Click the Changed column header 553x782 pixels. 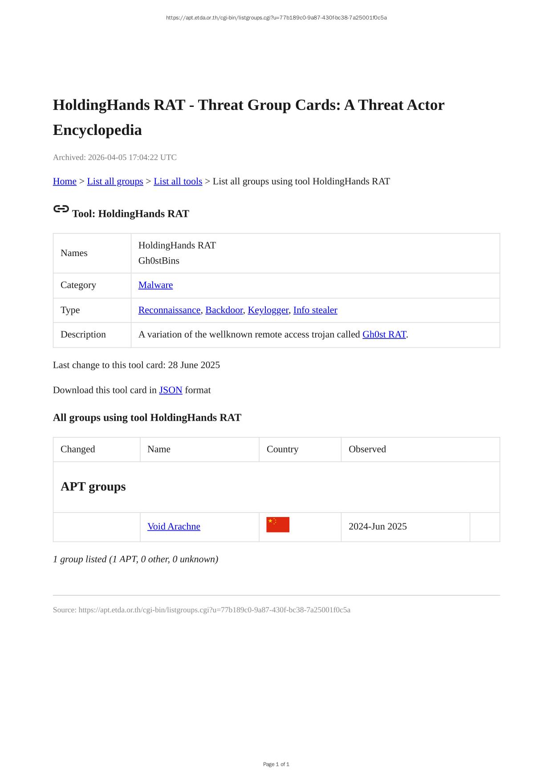(78, 449)
